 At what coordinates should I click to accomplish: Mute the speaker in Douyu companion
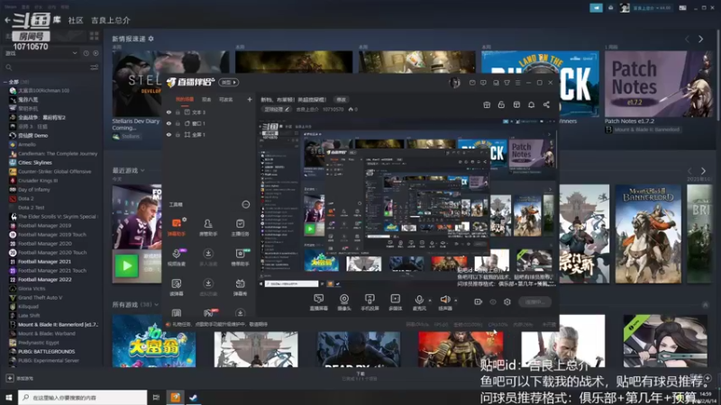[x=444, y=301]
